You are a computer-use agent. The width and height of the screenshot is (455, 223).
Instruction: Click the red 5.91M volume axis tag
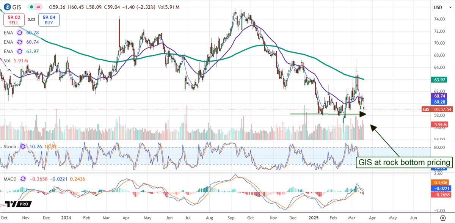point(440,124)
